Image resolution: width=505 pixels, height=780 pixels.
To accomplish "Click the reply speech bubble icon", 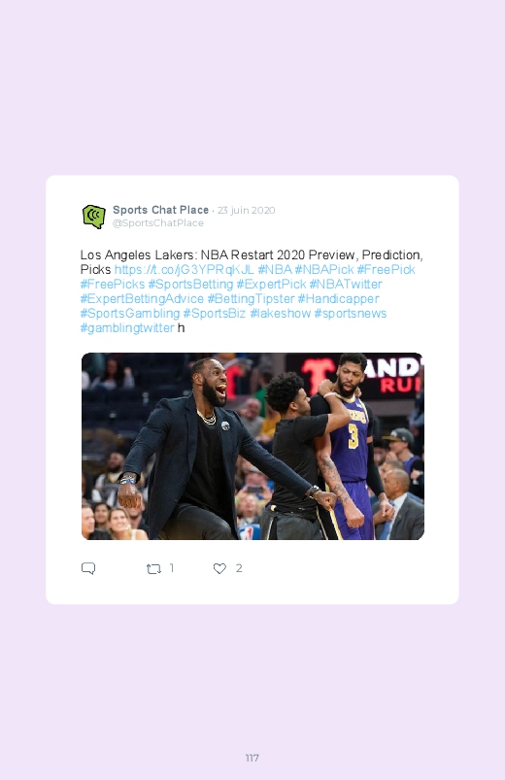I will (88, 568).
